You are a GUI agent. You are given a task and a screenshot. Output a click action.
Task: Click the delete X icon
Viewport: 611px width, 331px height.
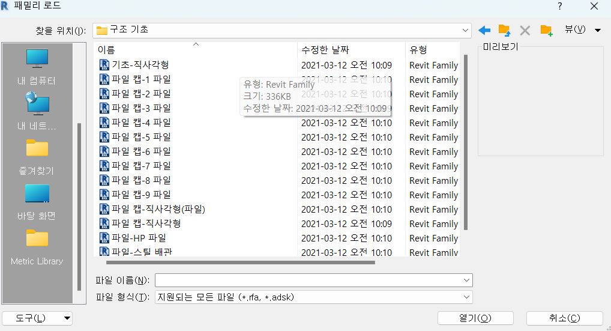coord(525,31)
